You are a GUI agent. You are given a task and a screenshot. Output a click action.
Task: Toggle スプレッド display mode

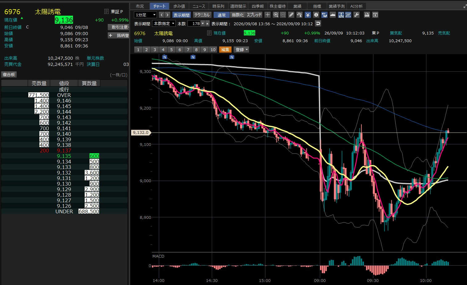(254, 15)
